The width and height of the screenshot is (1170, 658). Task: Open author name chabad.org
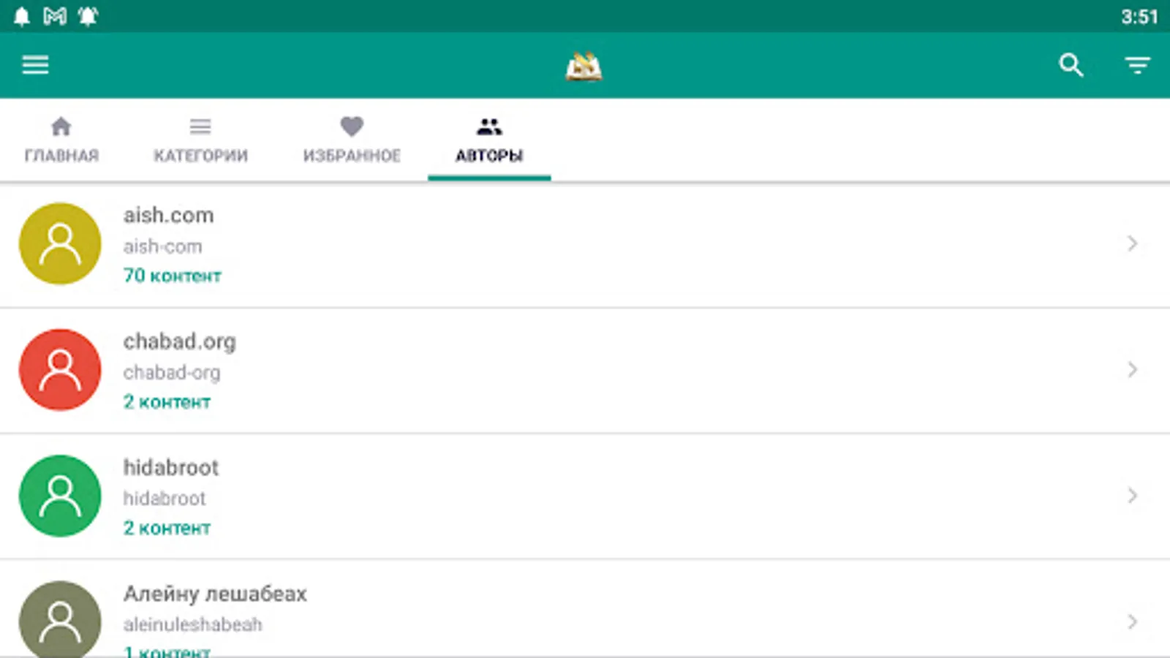coord(179,341)
